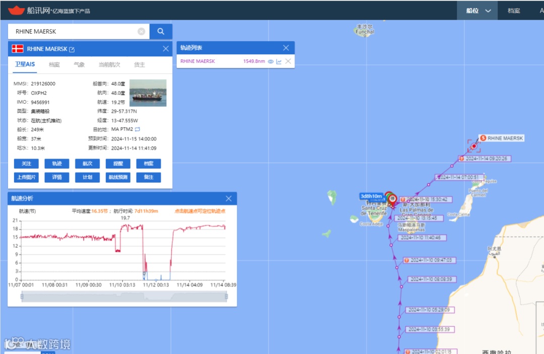Clear the RHINE MAERSK search text
Image resolution: width=544 pixels, height=354 pixels.
click(x=141, y=32)
